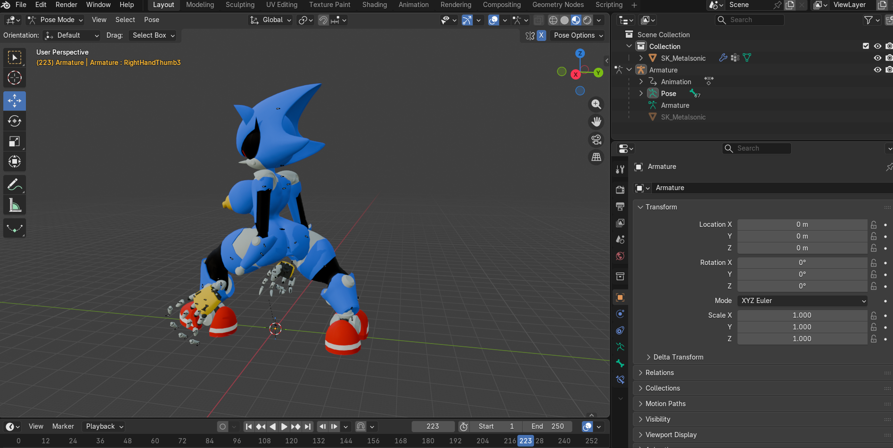Play the animation forward
Screen dimensions: 893x448
pos(284,426)
